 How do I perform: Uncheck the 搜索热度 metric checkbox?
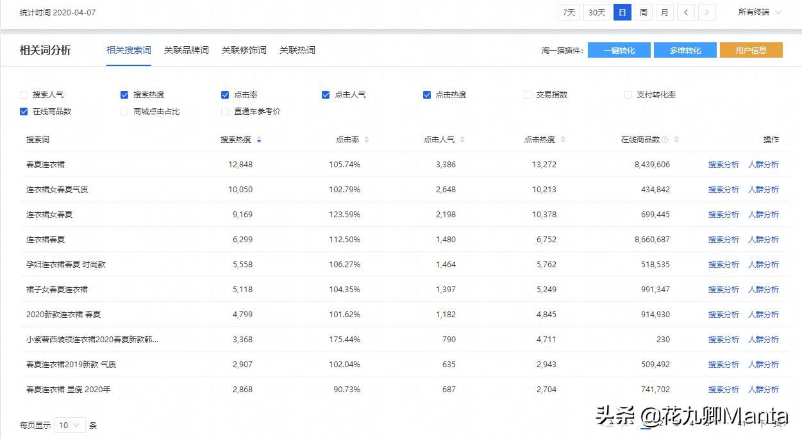(x=124, y=94)
